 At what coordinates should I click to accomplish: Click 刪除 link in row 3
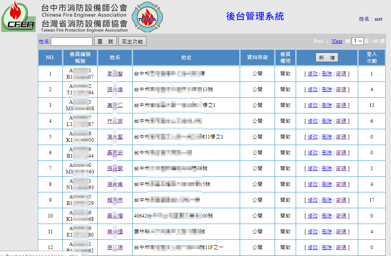pyautogui.click(x=327, y=105)
